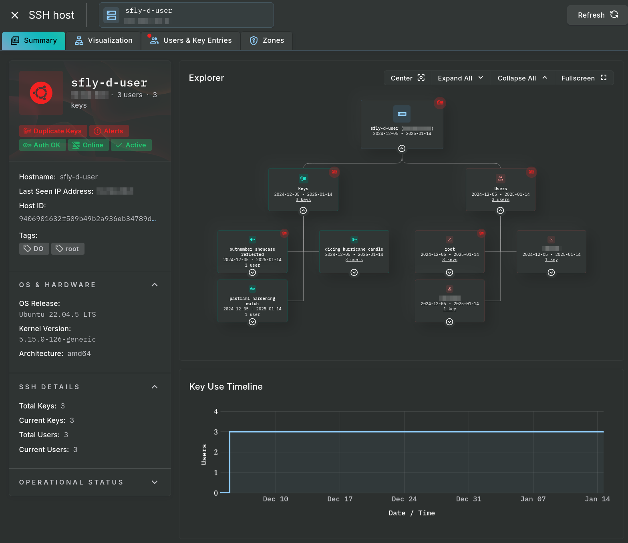Collapse the Users node chevron
This screenshot has width=628, height=543.
coord(500,211)
